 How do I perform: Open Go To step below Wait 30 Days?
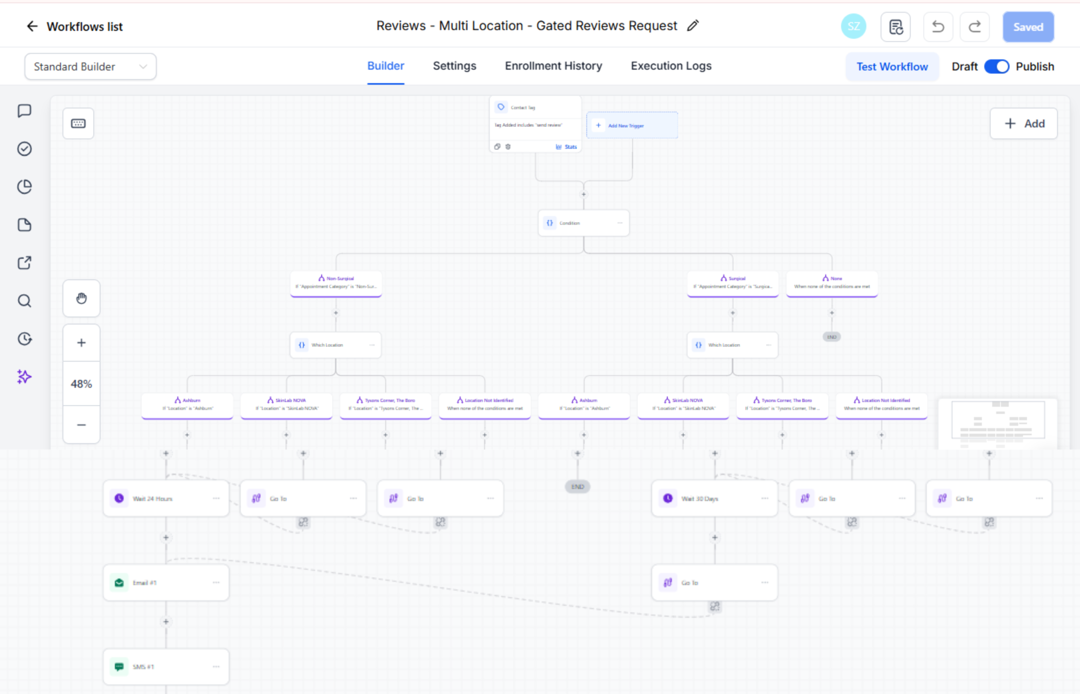tap(715, 583)
